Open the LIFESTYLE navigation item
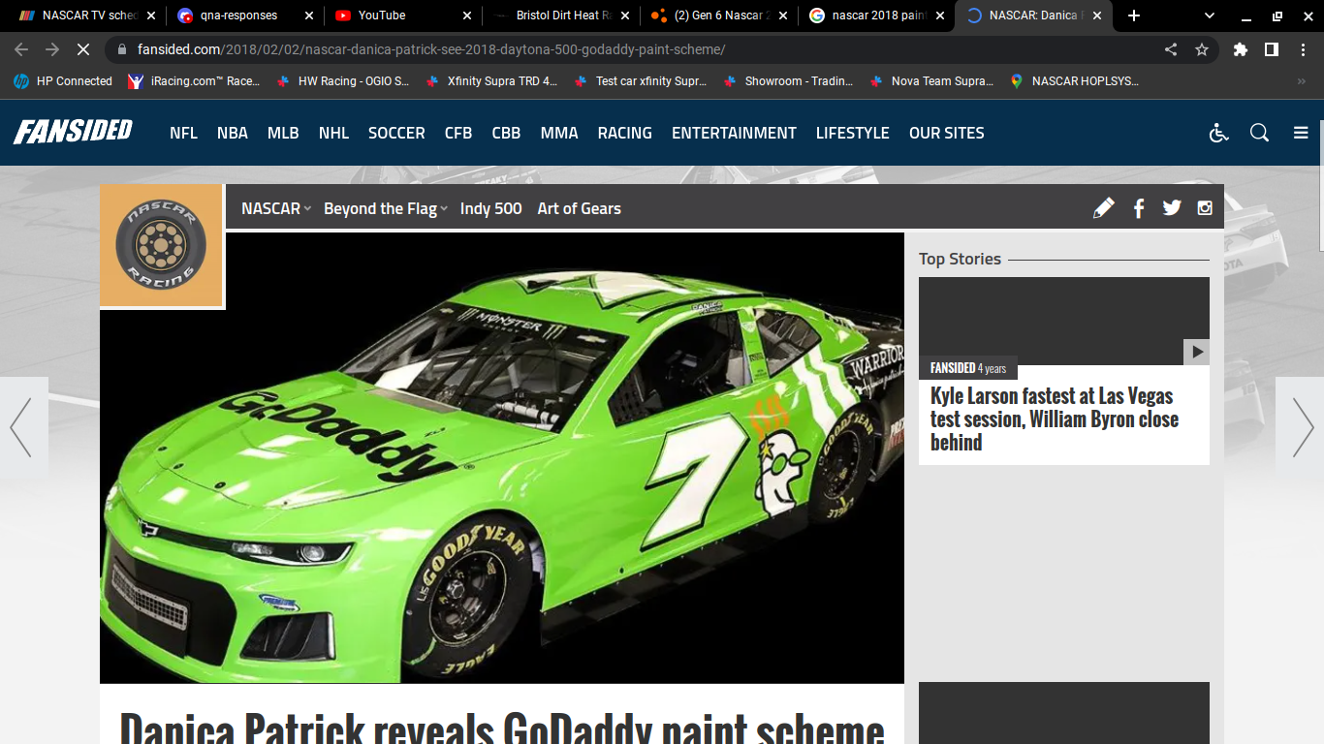1324x744 pixels. point(852,133)
